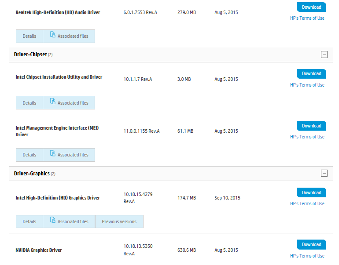
Task: Download Intel Management Engine Interface Driver
Action: point(311,126)
